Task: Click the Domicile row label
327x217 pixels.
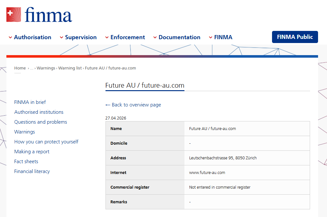Action: (x=119, y=143)
